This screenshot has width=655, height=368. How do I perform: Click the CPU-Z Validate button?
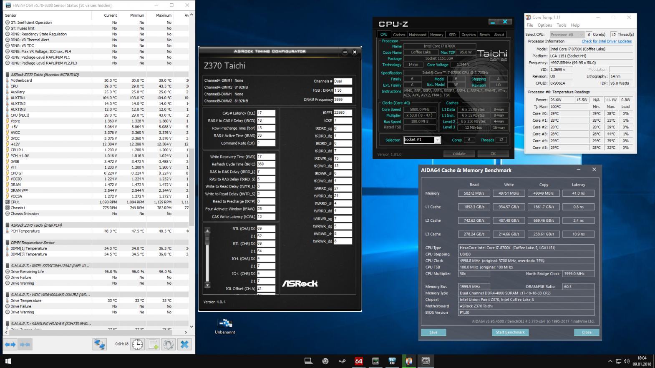pos(459,154)
